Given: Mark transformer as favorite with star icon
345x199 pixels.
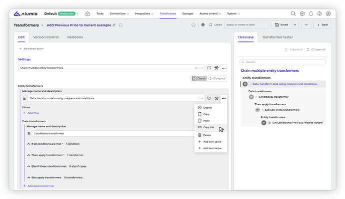Looking at the screenshot, I should point(193,25).
